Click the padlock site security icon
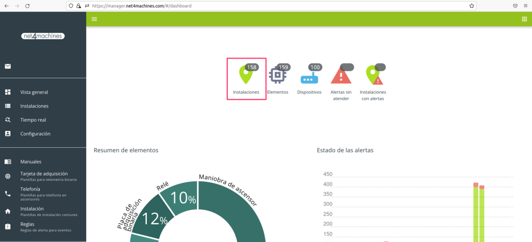The width and height of the screenshot is (532, 242). pos(79,6)
